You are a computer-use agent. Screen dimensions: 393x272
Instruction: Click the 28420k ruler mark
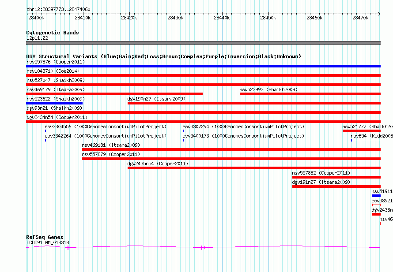(x=129, y=18)
